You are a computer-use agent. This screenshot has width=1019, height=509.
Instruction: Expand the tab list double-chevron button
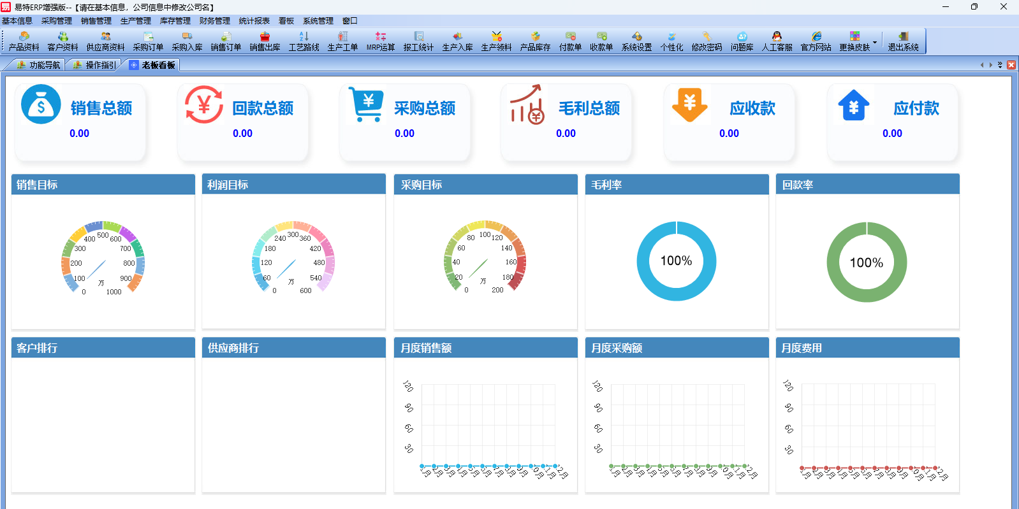coord(1000,65)
